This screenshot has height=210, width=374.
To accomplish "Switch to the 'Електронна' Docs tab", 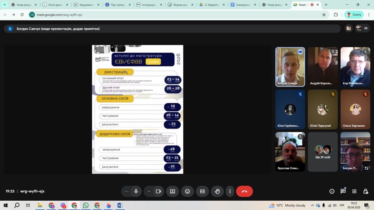I will (242, 5).
